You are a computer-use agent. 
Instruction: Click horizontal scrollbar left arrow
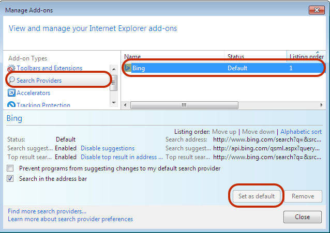[x=126, y=105]
